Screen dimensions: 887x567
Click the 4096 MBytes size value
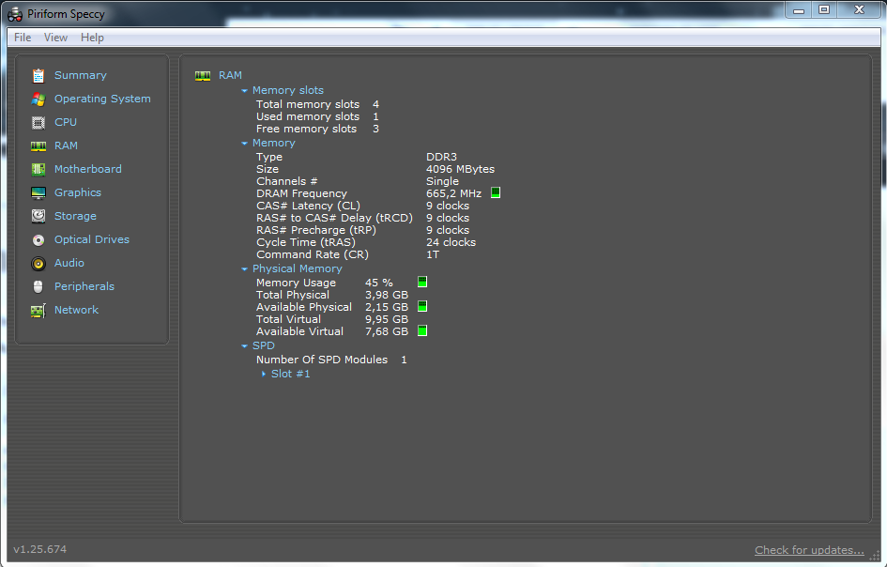pos(460,169)
